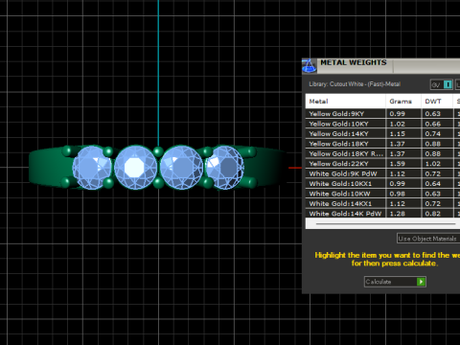Click the 0.74 DWT value for 14KY
This screenshot has width=460, height=345.
coord(433,133)
